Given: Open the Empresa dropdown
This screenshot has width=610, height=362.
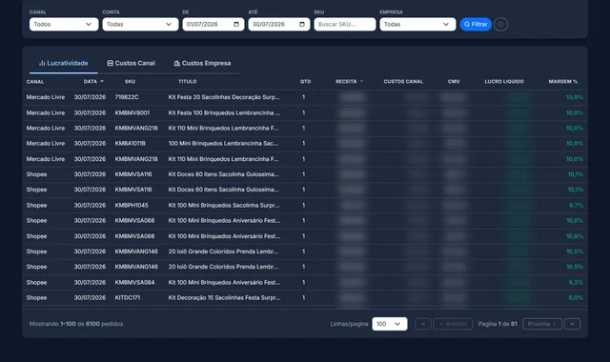Looking at the screenshot, I should coord(417,24).
